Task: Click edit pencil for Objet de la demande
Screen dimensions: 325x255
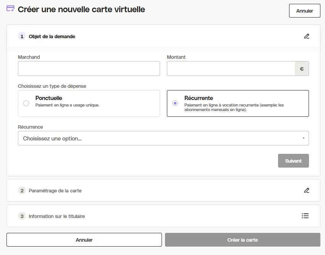Action: pos(307,36)
